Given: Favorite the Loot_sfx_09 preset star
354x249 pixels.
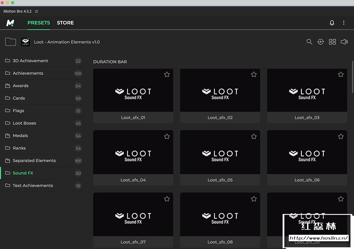Looking at the screenshot, I should click(341, 199).
